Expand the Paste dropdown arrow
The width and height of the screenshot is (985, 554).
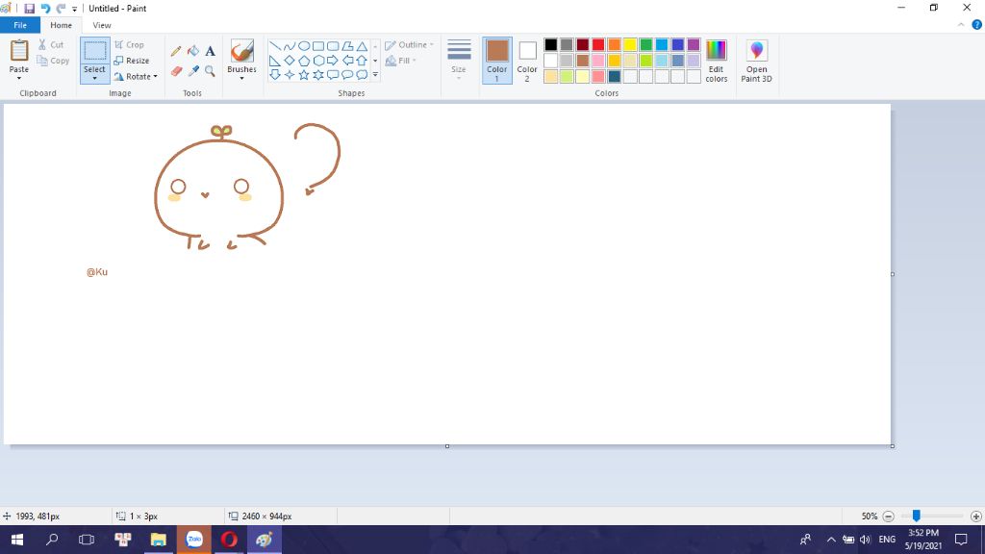tap(19, 79)
